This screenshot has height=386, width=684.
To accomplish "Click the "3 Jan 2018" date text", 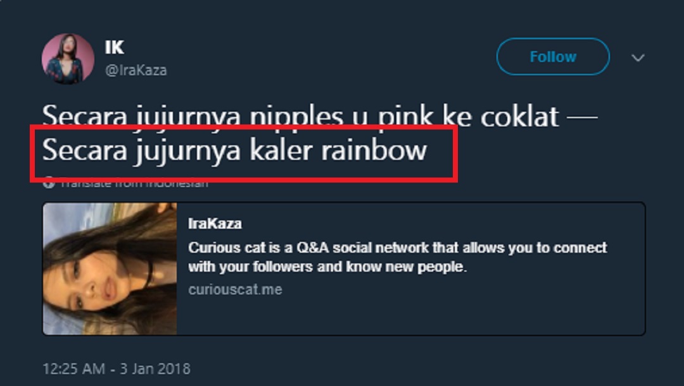I will pos(156,368).
